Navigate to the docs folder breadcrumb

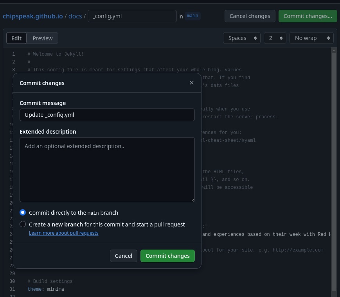tap(75, 16)
